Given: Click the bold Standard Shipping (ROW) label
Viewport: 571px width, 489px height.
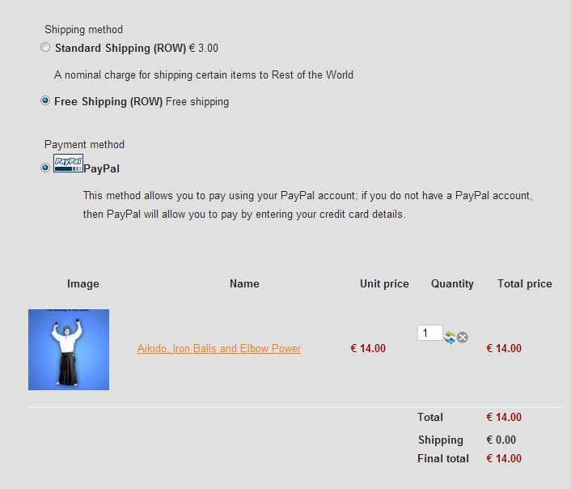Looking at the screenshot, I should [x=121, y=48].
